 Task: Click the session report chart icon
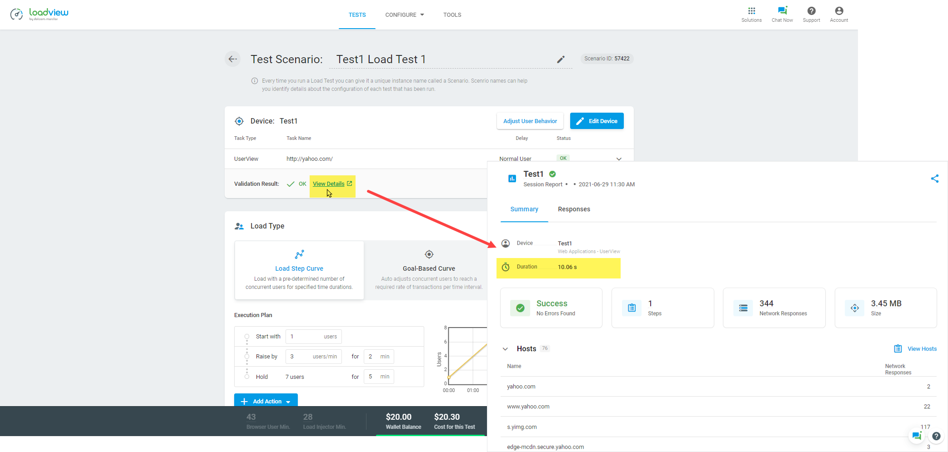pyautogui.click(x=512, y=179)
